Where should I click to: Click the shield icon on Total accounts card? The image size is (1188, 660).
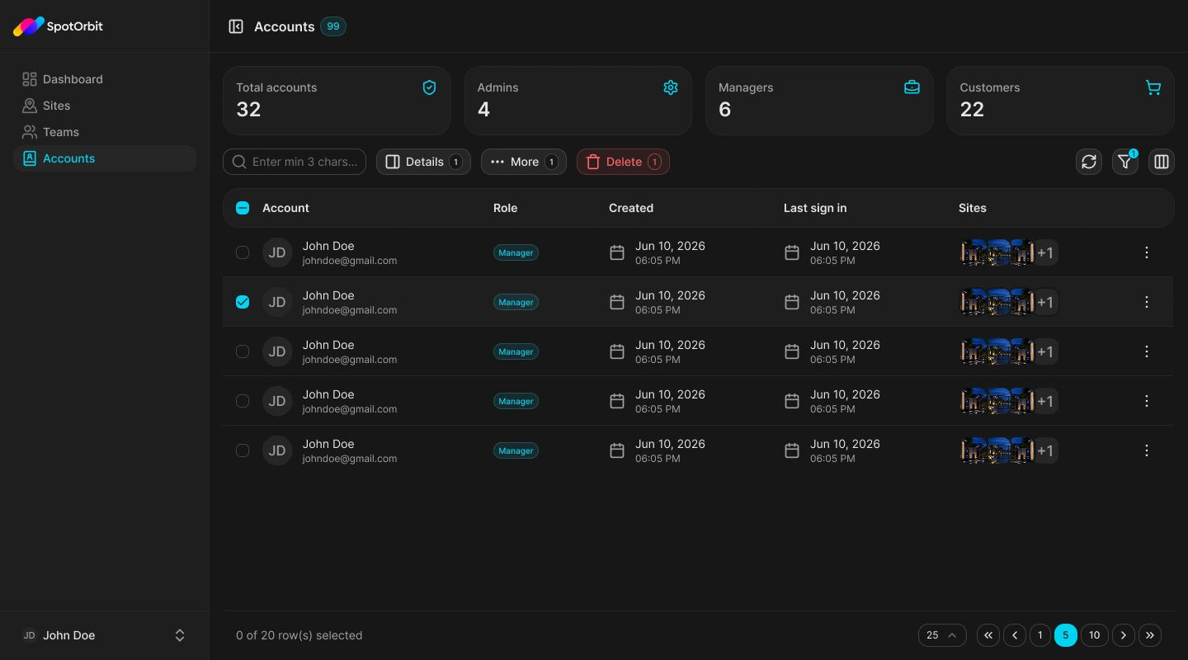tap(429, 87)
